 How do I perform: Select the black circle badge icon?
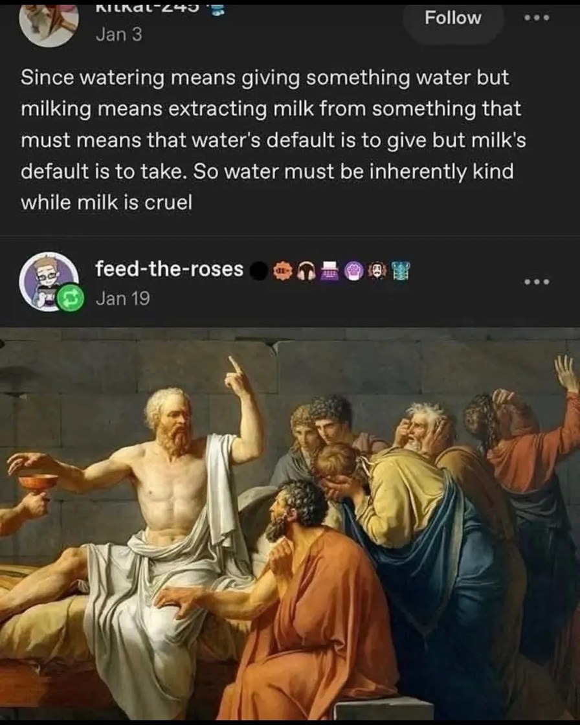(260, 270)
